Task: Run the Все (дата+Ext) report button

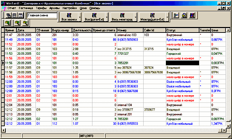Action: (x=94, y=17)
